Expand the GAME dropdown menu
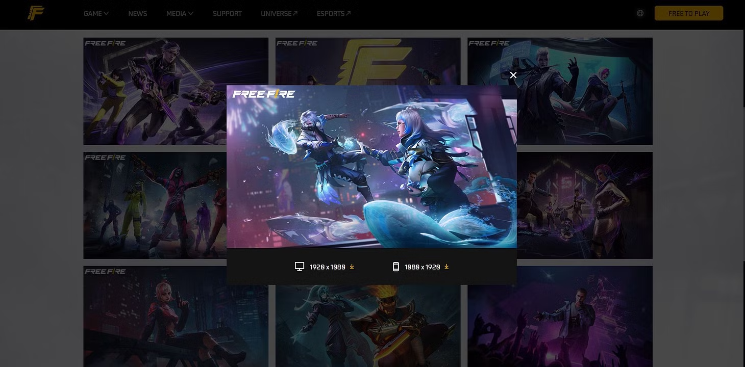 tap(96, 13)
